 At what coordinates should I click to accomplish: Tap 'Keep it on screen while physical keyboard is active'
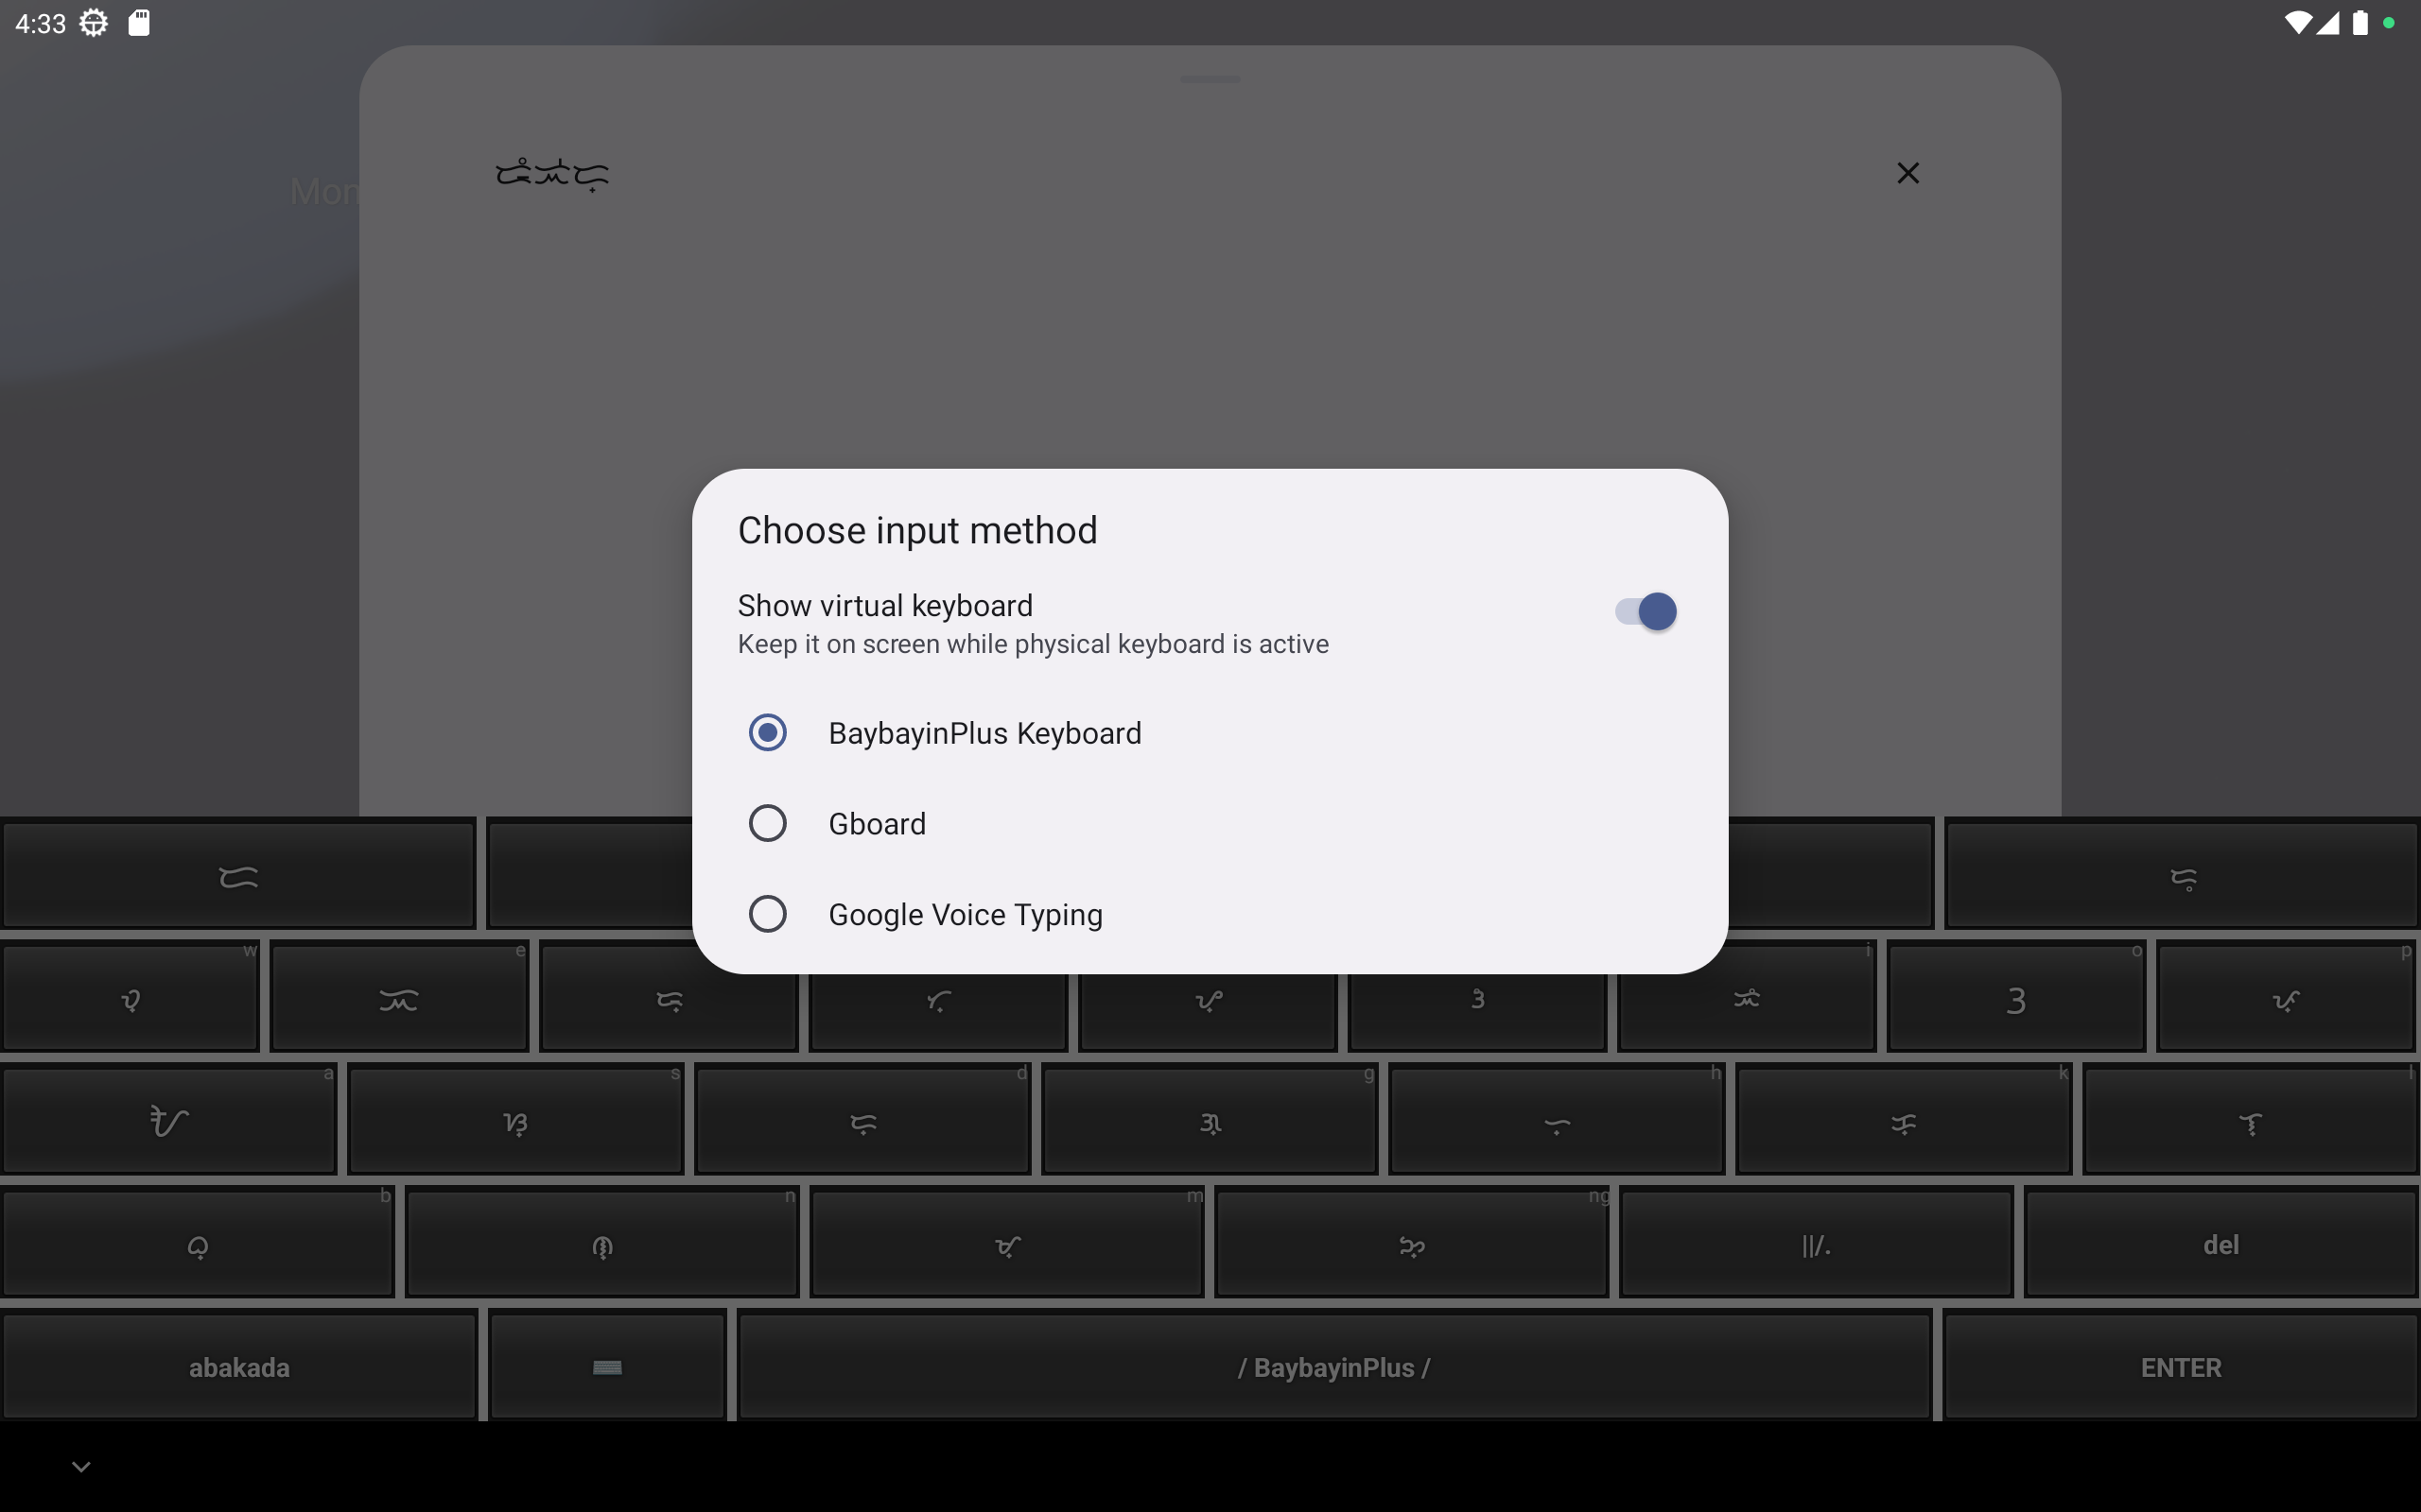tap(1034, 644)
